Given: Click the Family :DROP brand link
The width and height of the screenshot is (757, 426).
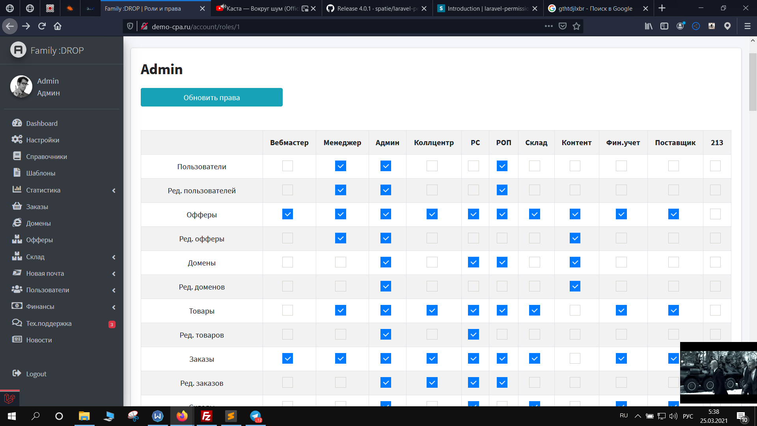Looking at the screenshot, I should pyautogui.click(x=57, y=50).
